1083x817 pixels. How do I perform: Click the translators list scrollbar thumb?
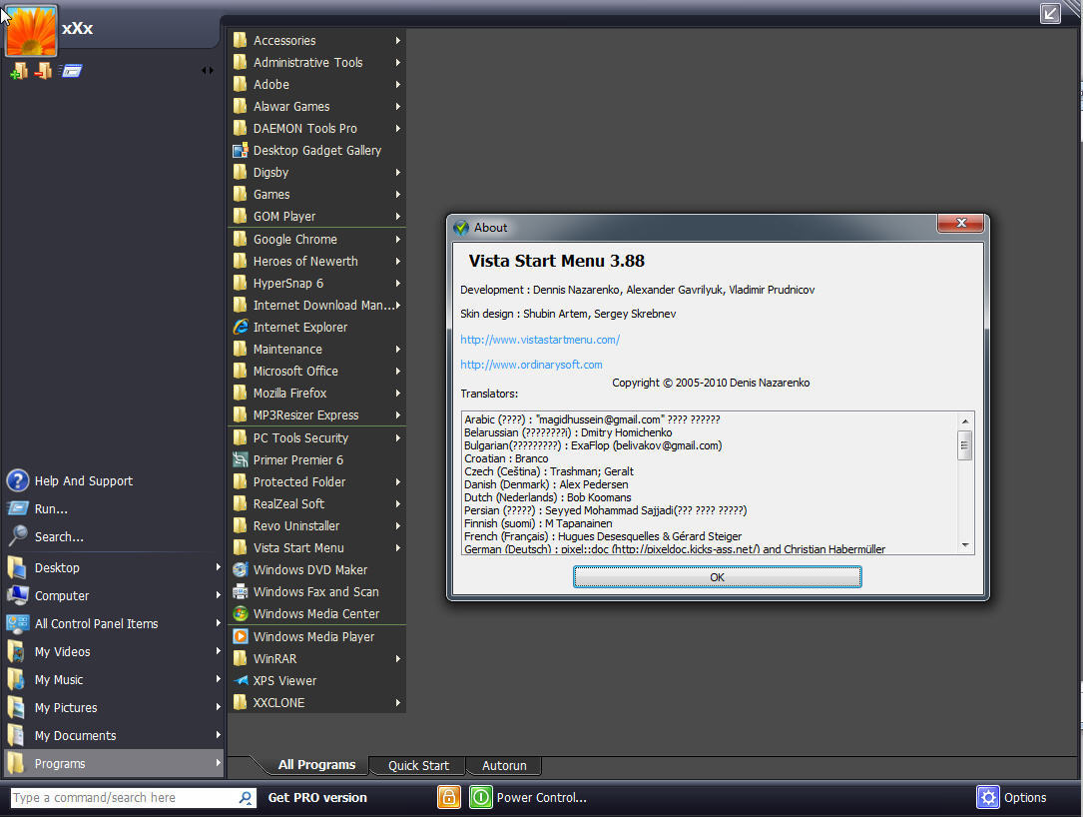[x=965, y=445]
